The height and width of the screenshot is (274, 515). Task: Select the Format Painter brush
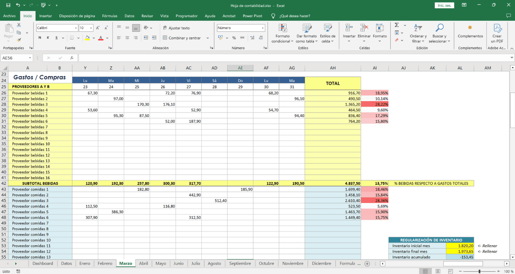click(x=19, y=40)
